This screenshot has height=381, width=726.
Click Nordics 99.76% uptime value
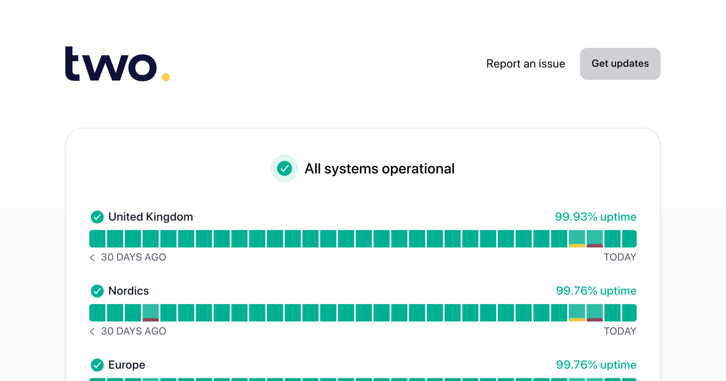[596, 291]
